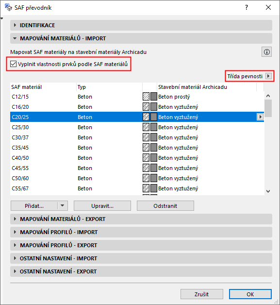280x305 pixels.
Task: Click hatch fill icon in C35/45 row
Action: [x=146, y=148]
